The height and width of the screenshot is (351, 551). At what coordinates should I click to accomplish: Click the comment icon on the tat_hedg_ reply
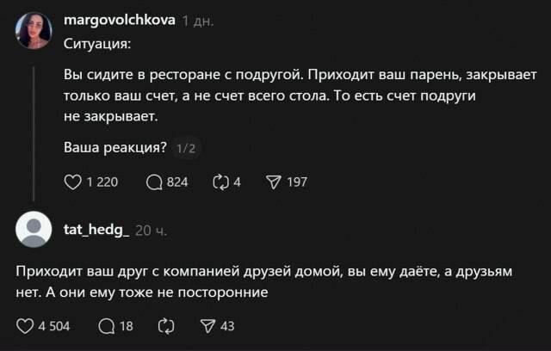[106, 326]
